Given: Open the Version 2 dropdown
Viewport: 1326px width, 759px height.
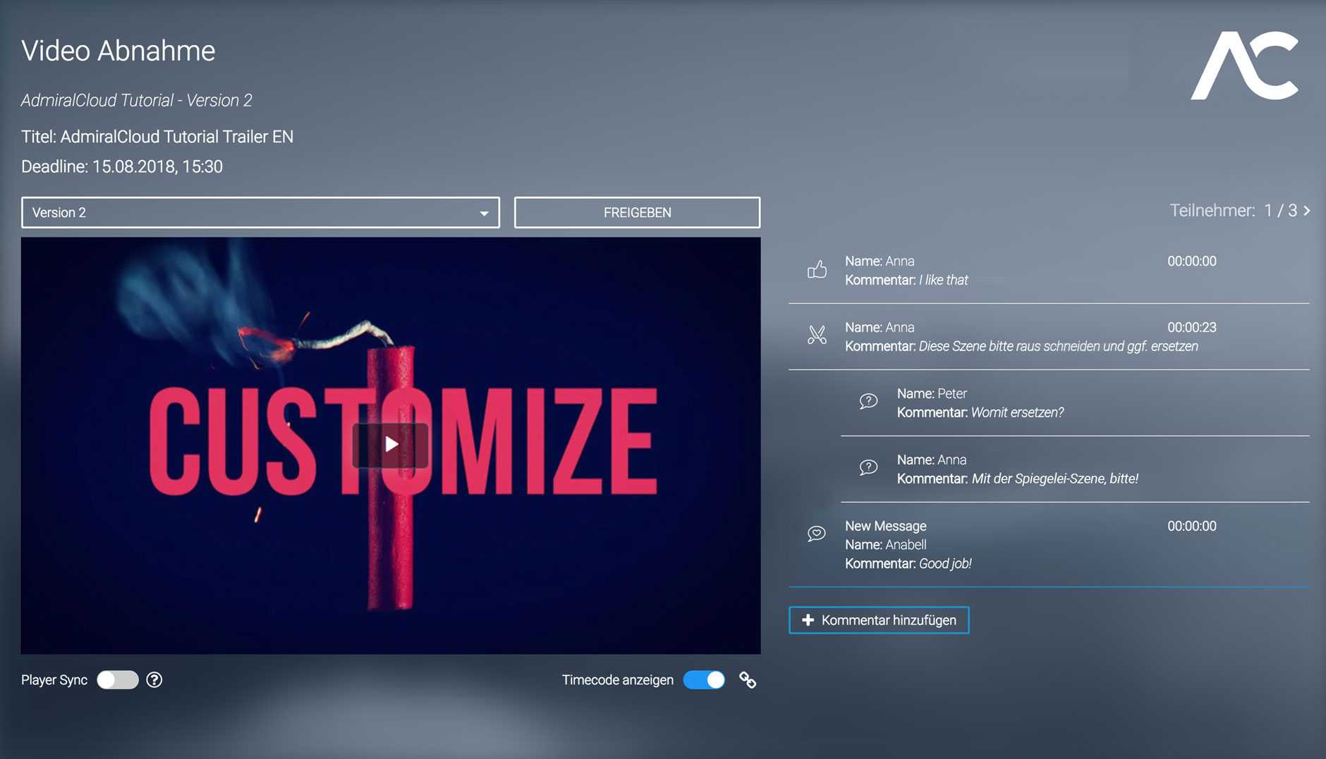Looking at the screenshot, I should (x=260, y=213).
